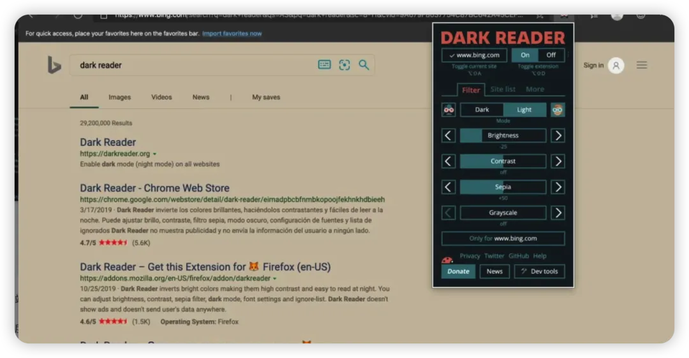Click the Dark Reader ladybug icon
Image resolution: width=689 pixels, height=358 pixels.
click(447, 260)
